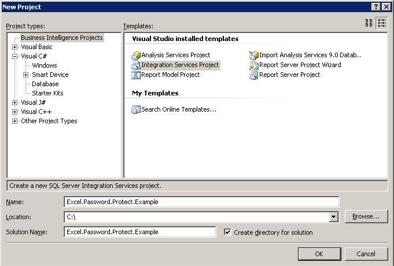This screenshot has height=266, width=394.
Task: Open the Location dropdown list
Action: coord(333,217)
